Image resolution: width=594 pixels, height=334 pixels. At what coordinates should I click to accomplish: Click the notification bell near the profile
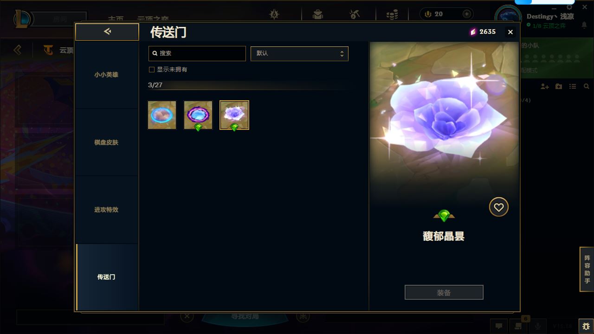click(x=584, y=26)
